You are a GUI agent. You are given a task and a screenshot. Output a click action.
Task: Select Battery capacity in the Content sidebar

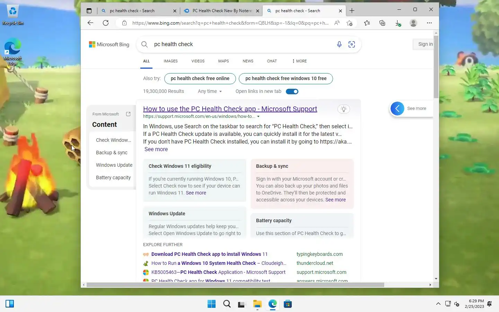(113, 177)
